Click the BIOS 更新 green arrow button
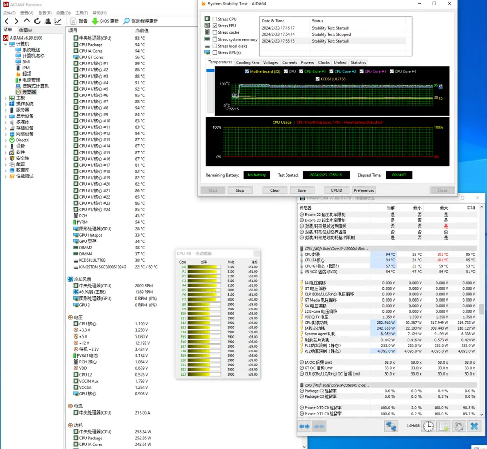The width and height of the screenshot is (487, 449). (x=106, y=21)
